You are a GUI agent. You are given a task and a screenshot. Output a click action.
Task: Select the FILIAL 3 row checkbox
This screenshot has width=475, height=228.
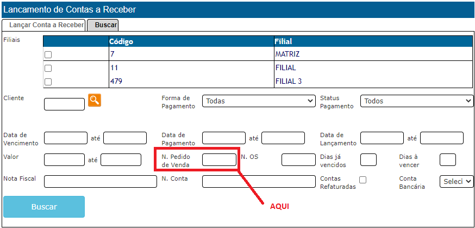(48, 82)
